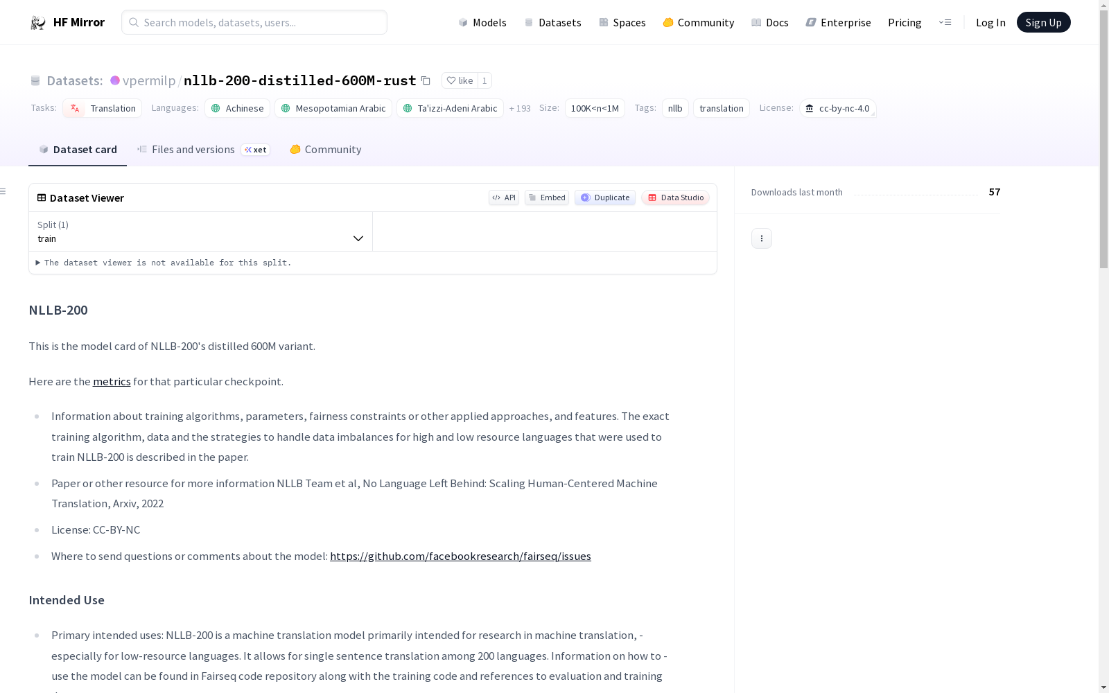Click the search magnifier icon

[x=134, y=22]
